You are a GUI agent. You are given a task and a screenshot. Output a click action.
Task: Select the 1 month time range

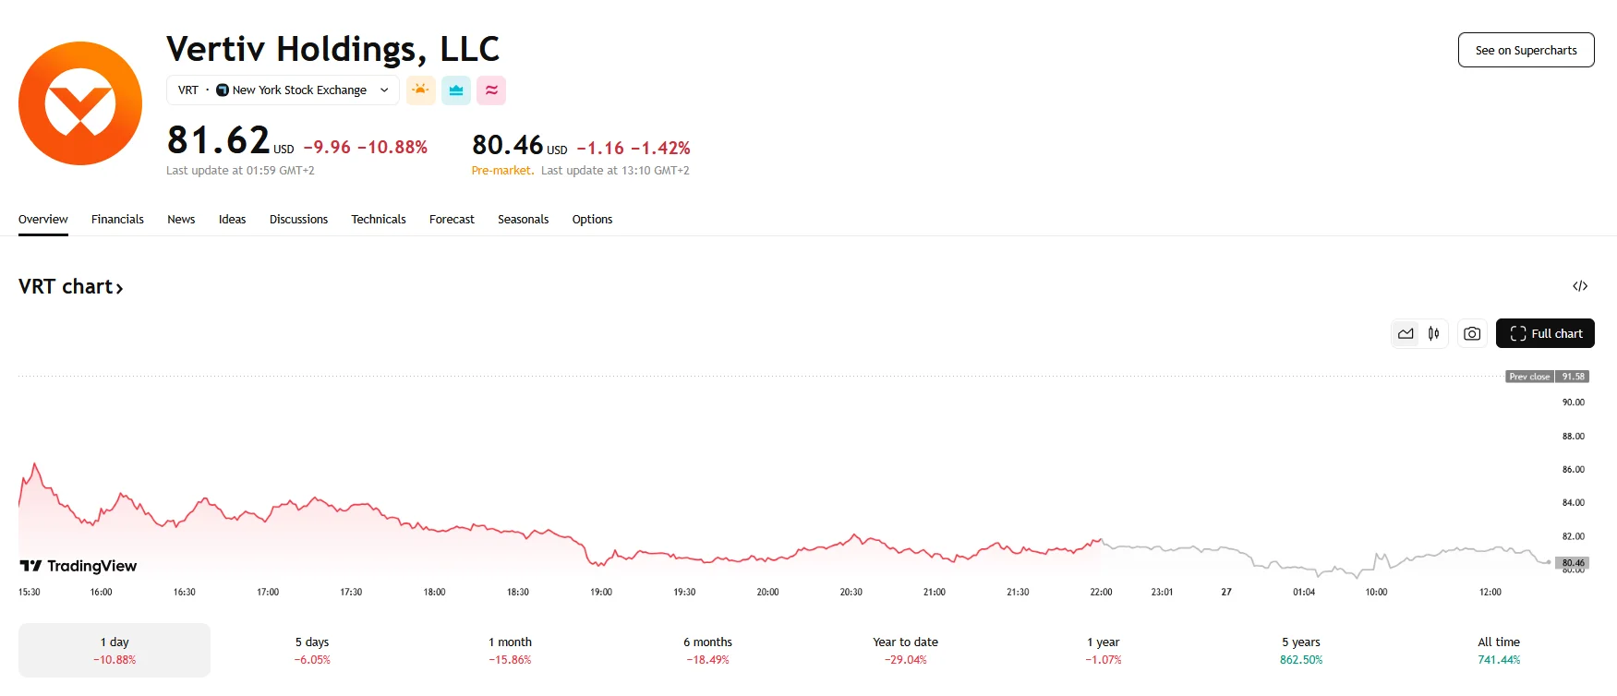(x=510, y=650)
